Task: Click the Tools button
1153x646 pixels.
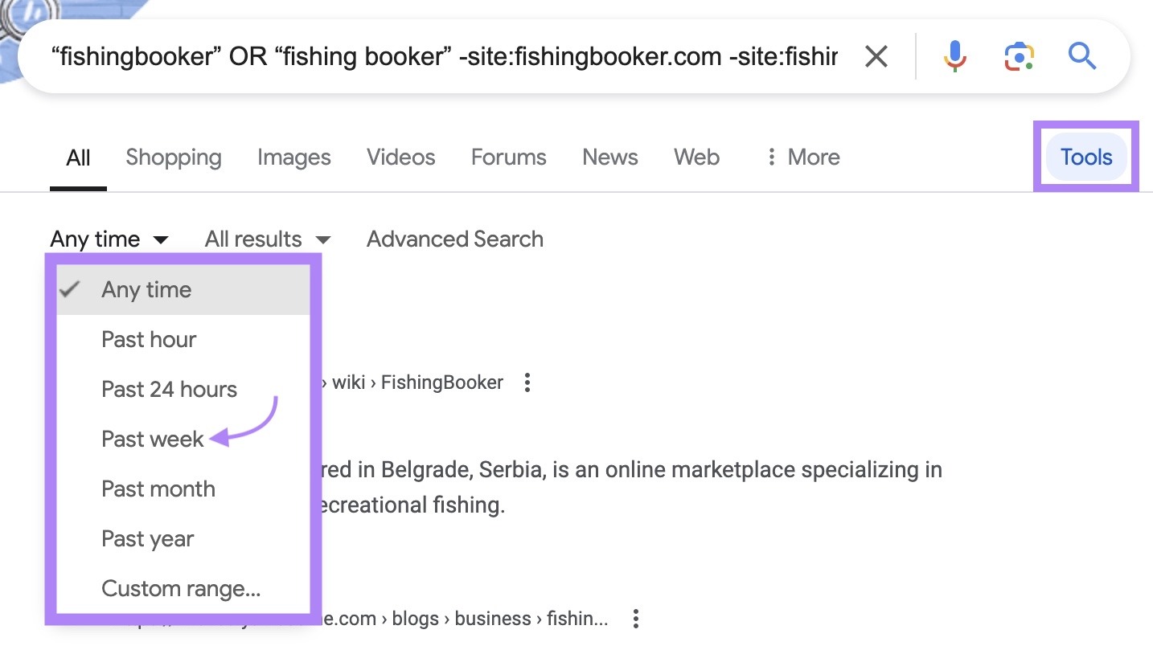Action: 1085,157
